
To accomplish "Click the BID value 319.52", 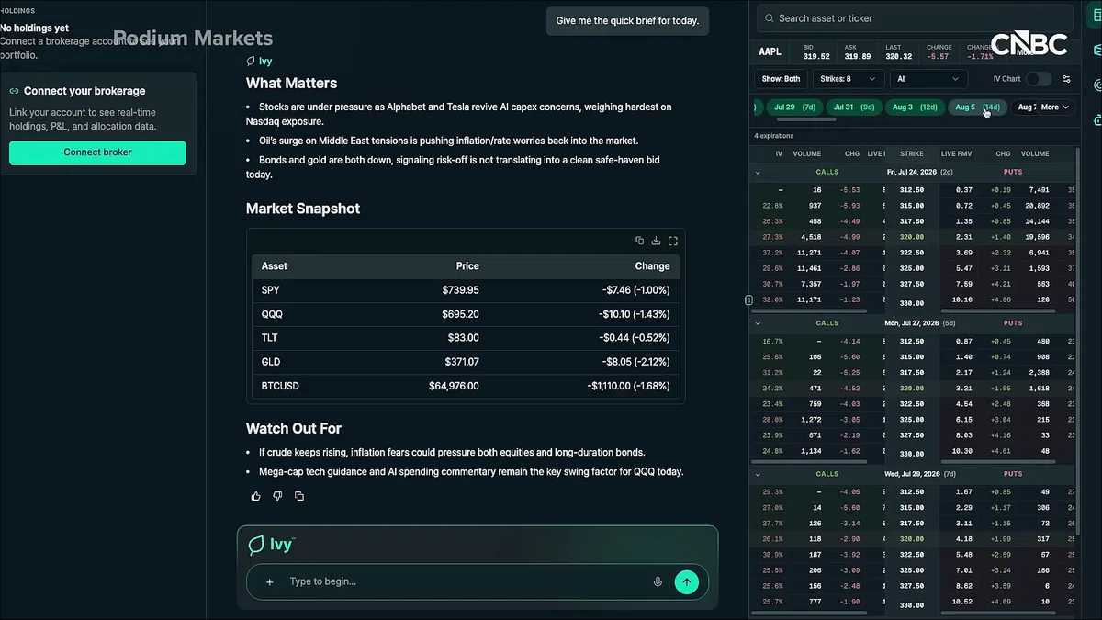I will point(815,57).
